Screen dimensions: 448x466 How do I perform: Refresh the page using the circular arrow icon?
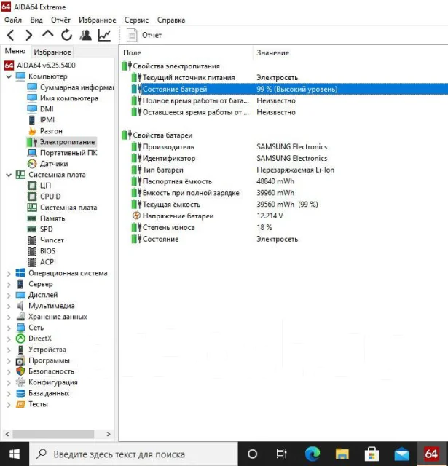point(66,35)
